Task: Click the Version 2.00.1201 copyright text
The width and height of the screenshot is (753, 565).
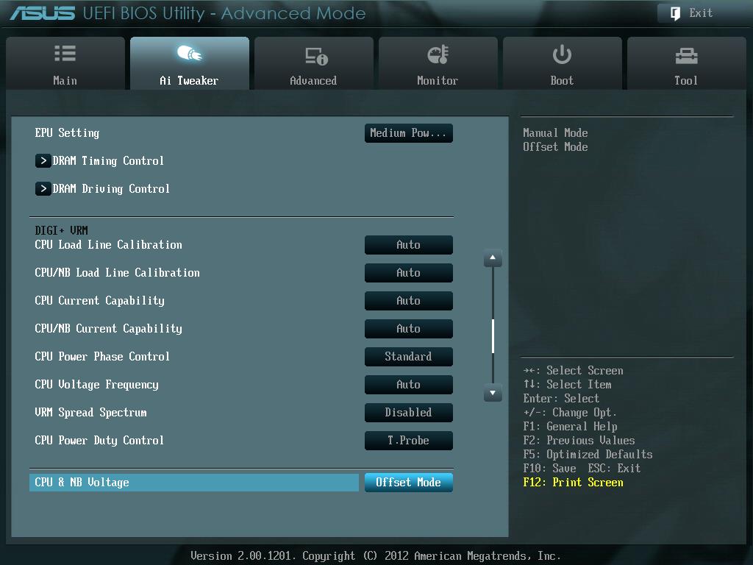Action: 376,556
